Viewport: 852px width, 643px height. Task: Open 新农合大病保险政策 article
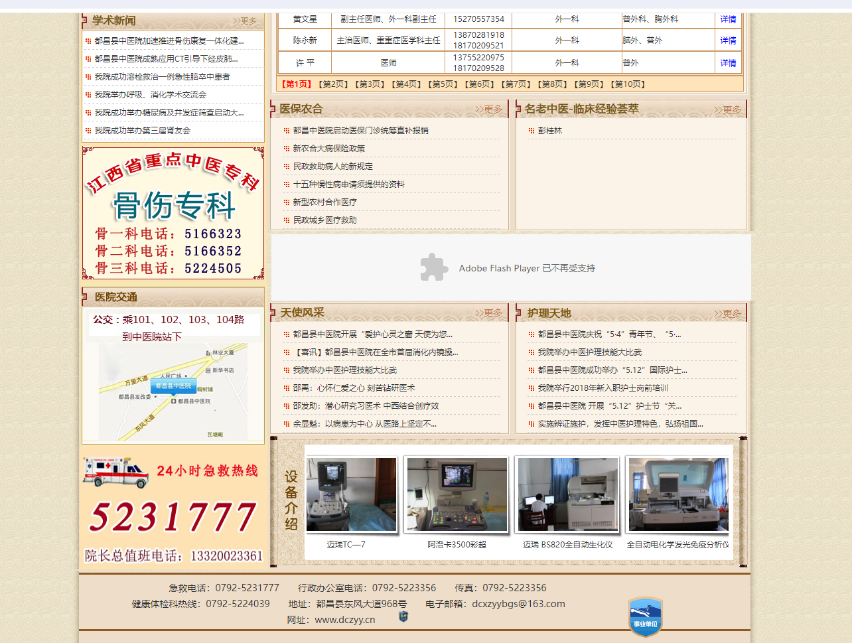tap(328, 149)
